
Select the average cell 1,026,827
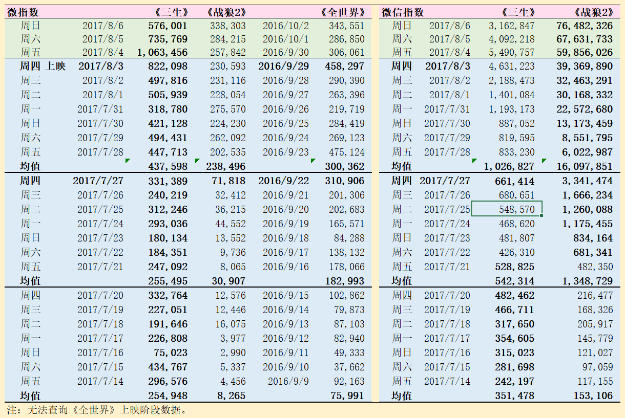click(x=509, y=166)
